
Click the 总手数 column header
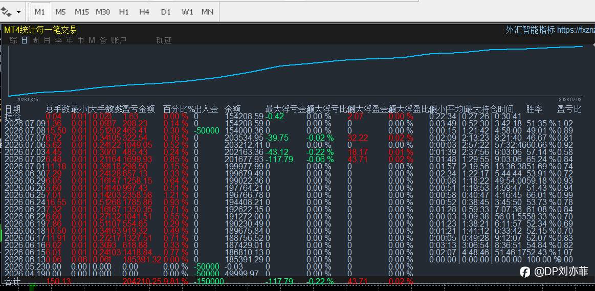coord(58,109)
